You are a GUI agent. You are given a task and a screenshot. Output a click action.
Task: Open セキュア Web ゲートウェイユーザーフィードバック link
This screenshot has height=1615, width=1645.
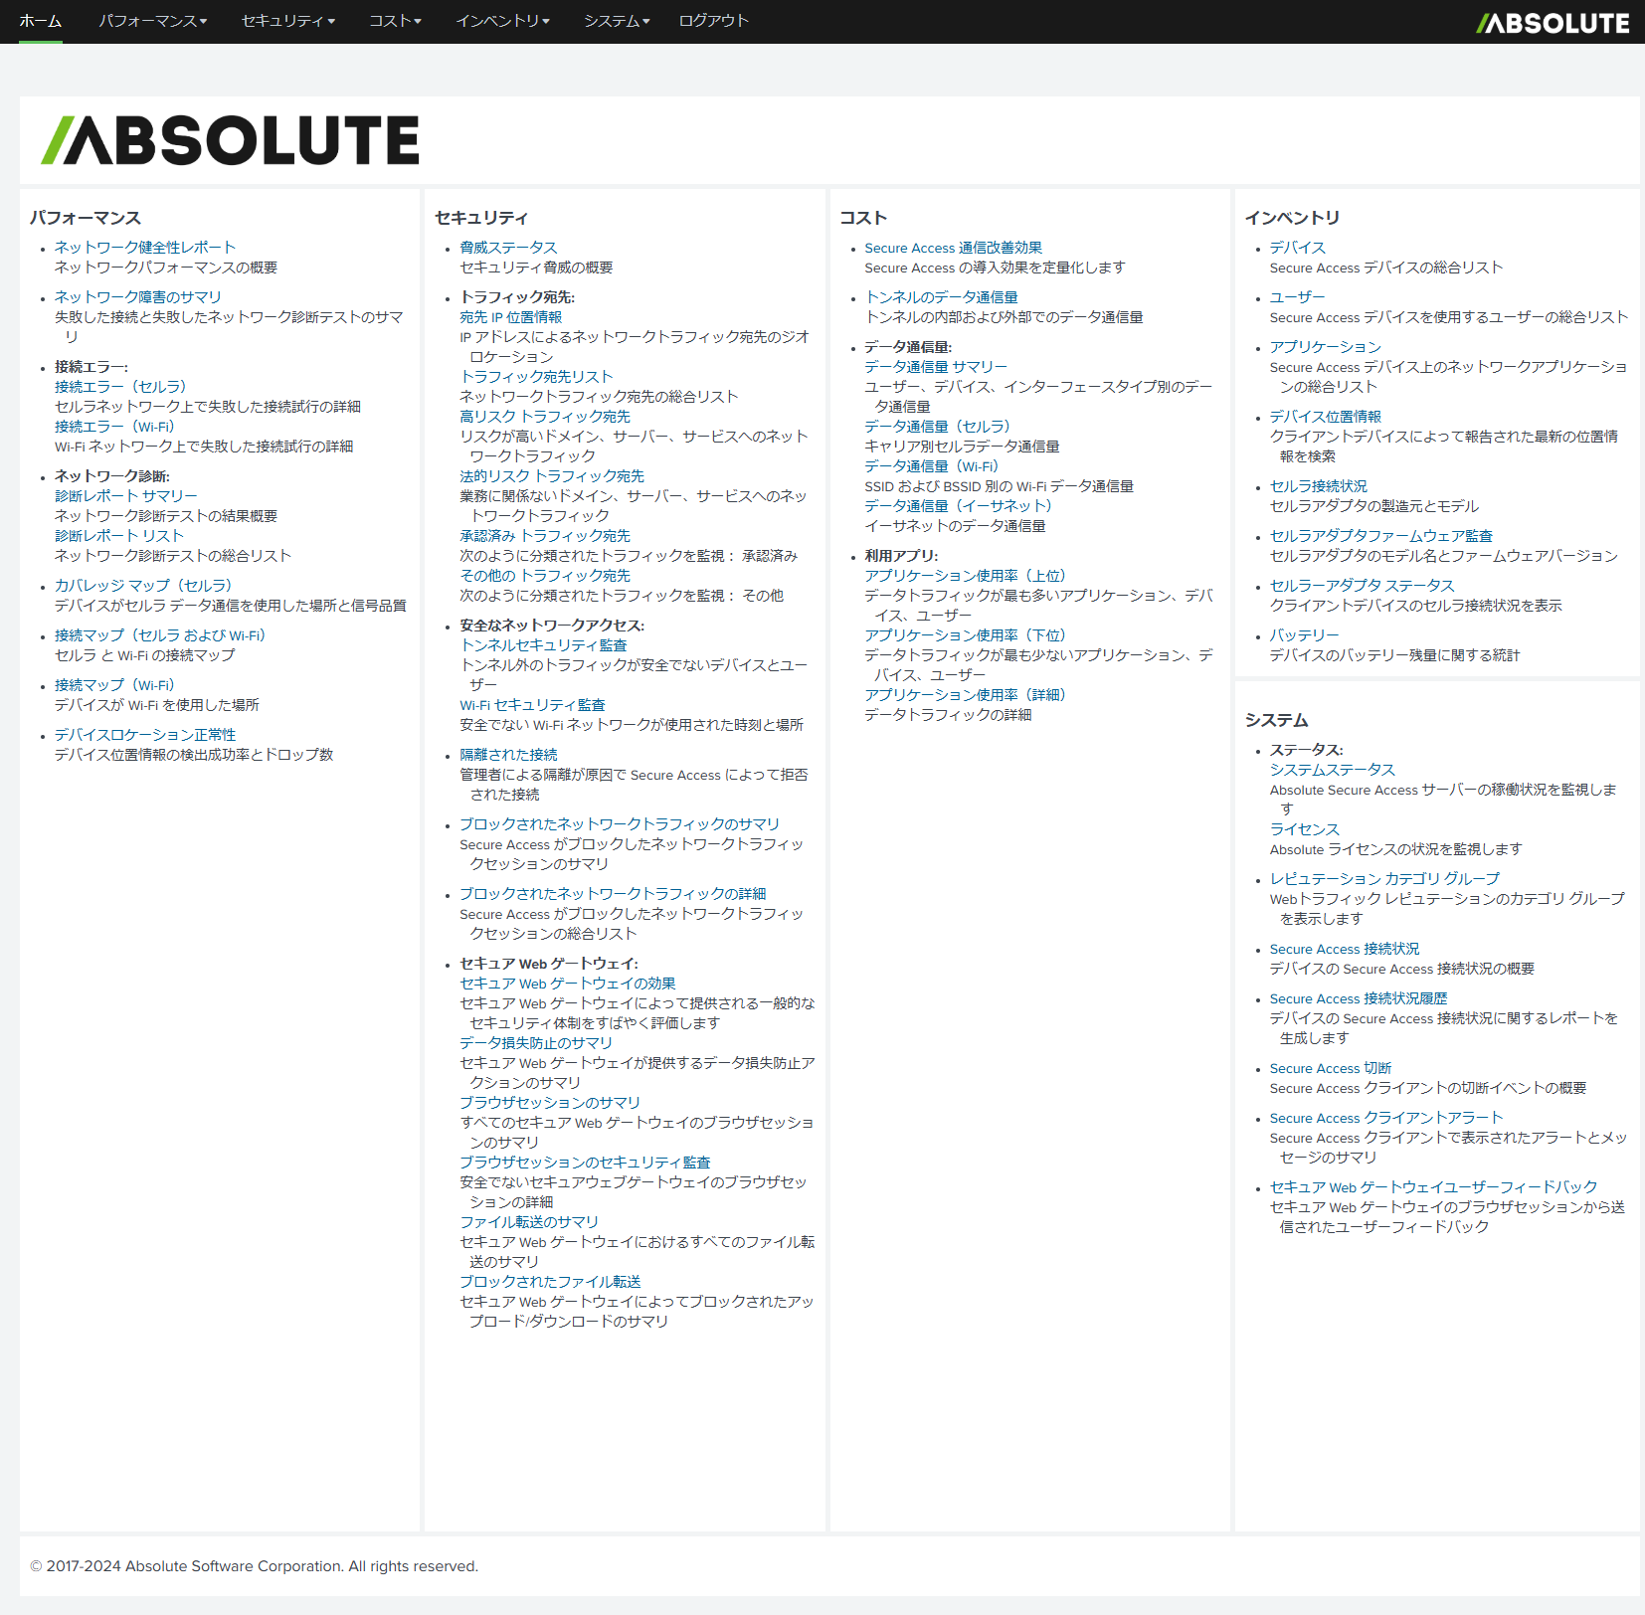tap(1434, 1187)
